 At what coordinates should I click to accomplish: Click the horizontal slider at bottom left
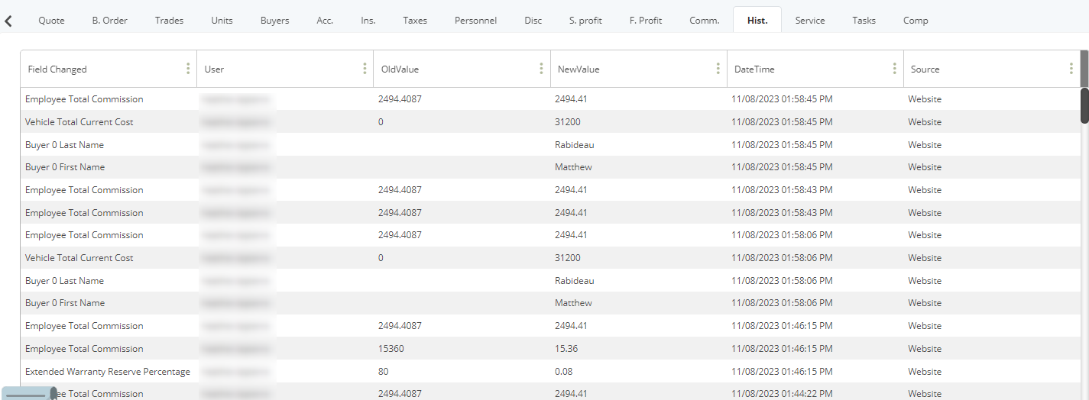pyautogui.click(x=28, y=394)
